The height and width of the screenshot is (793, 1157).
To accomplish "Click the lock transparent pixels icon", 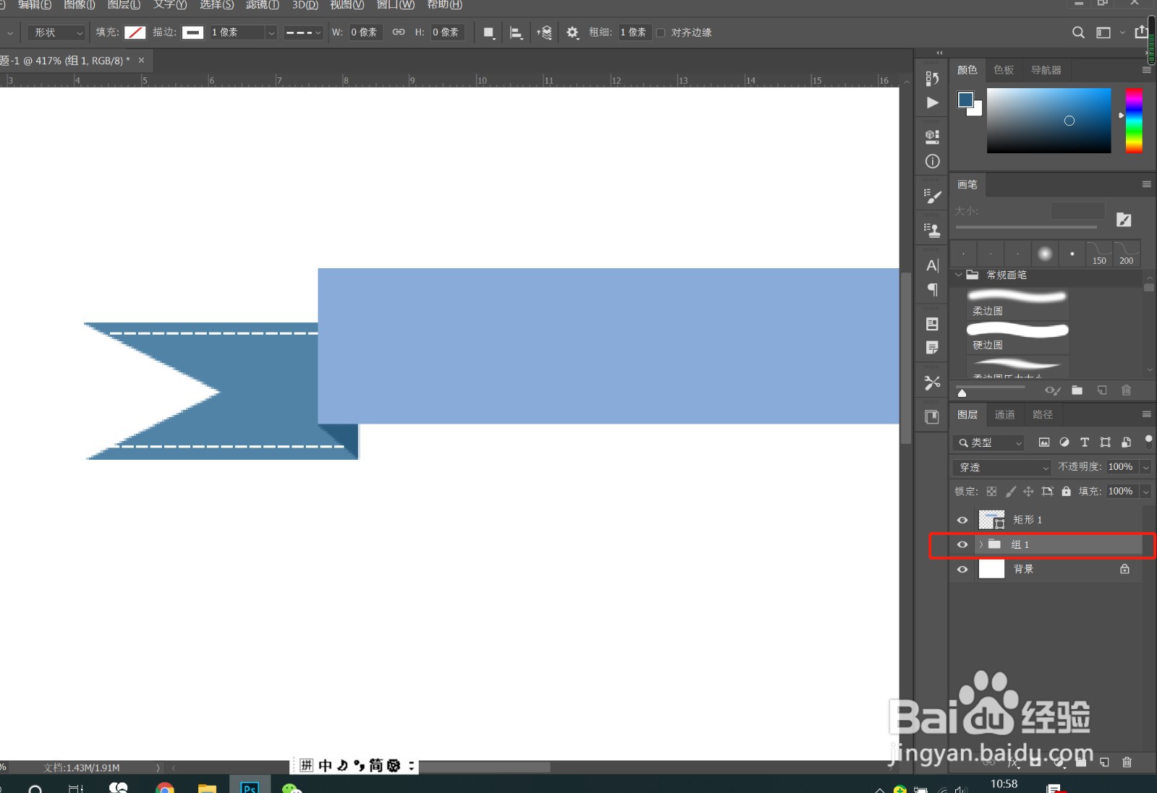I will coord(991,492).
